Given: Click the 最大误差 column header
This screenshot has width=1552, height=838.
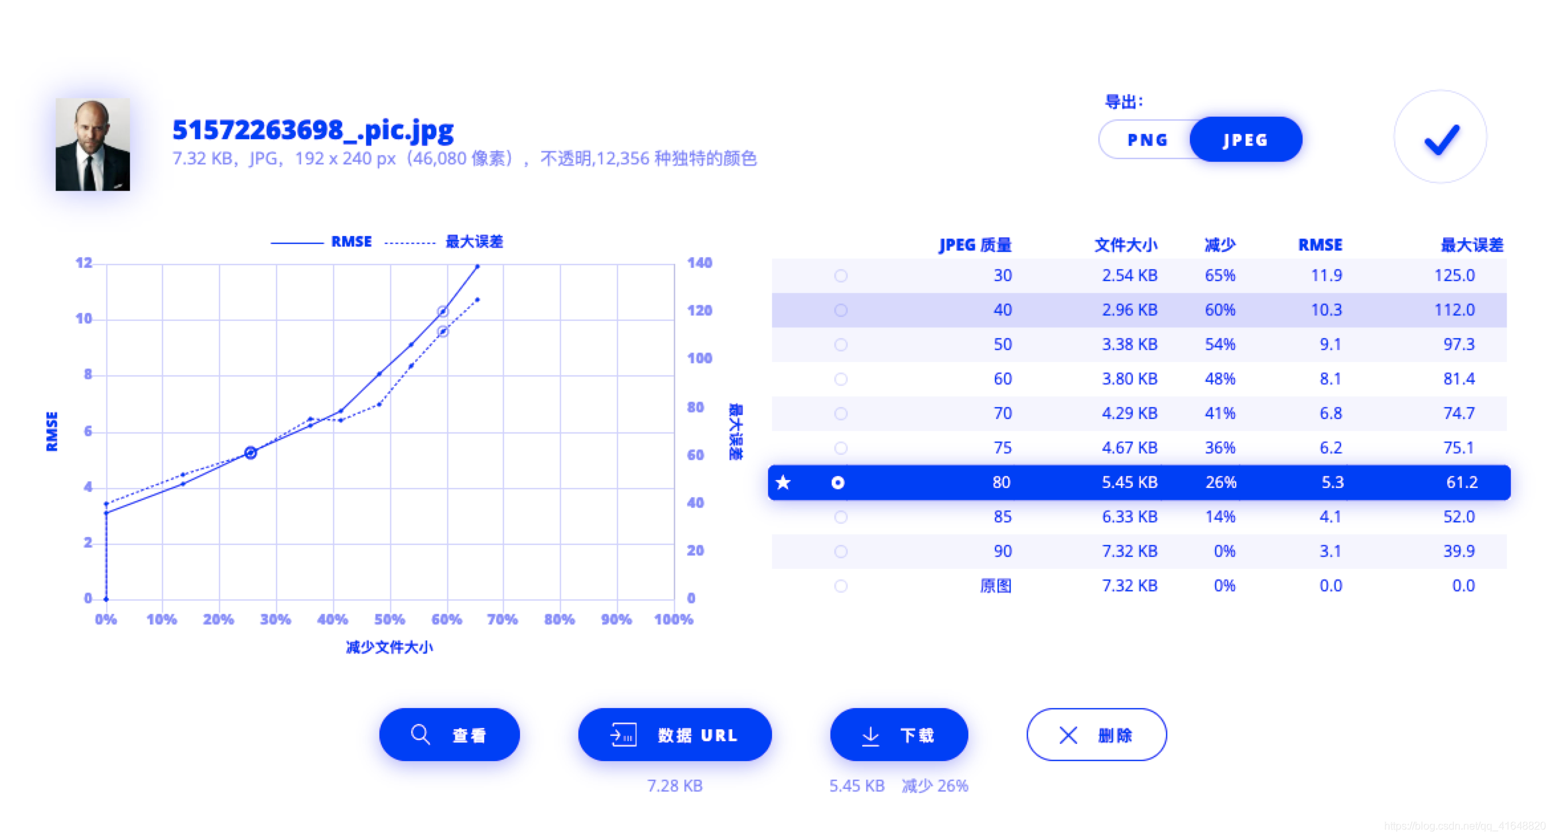Looking at the screenshot, I should [x=1471, y=245].
